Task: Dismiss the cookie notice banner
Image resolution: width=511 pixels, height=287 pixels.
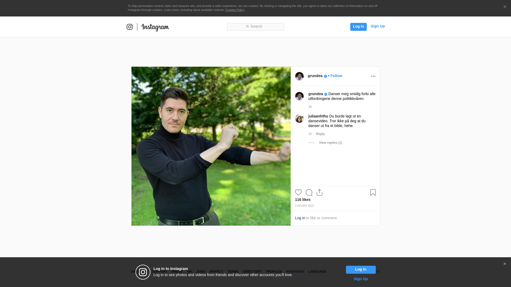Action: 505,7
